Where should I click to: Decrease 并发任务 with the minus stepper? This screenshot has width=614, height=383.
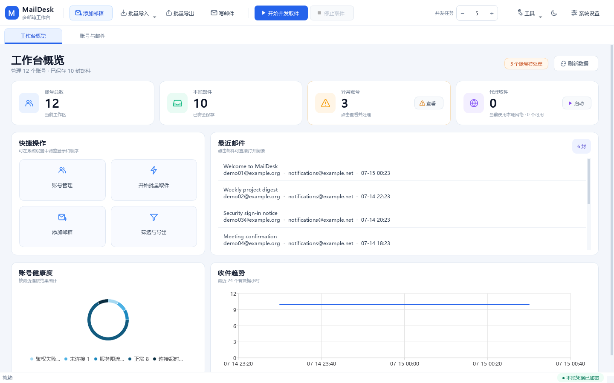463,13
